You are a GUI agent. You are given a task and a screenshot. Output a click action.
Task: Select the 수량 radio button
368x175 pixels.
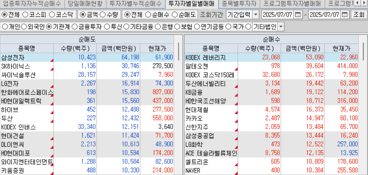pos(102,15)
